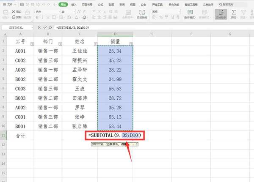
Task: Expand the font size dropdown showing 18
Action: click(75, 11)
